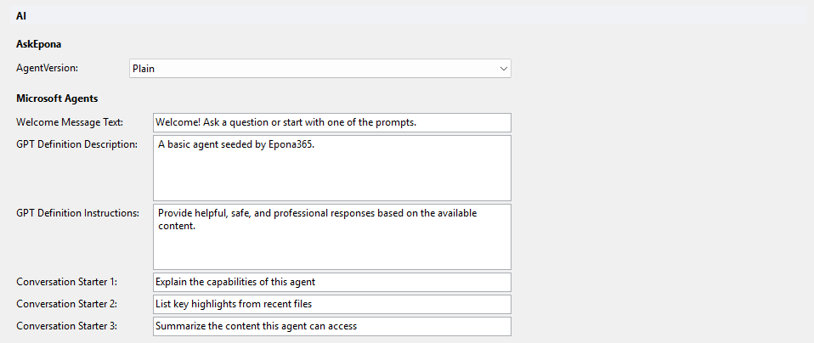Image resolution: width=814 pixels, height=343 pixels.
Task: Click the Conversation Starter 3 input field
Action: [x=331, y=326]
